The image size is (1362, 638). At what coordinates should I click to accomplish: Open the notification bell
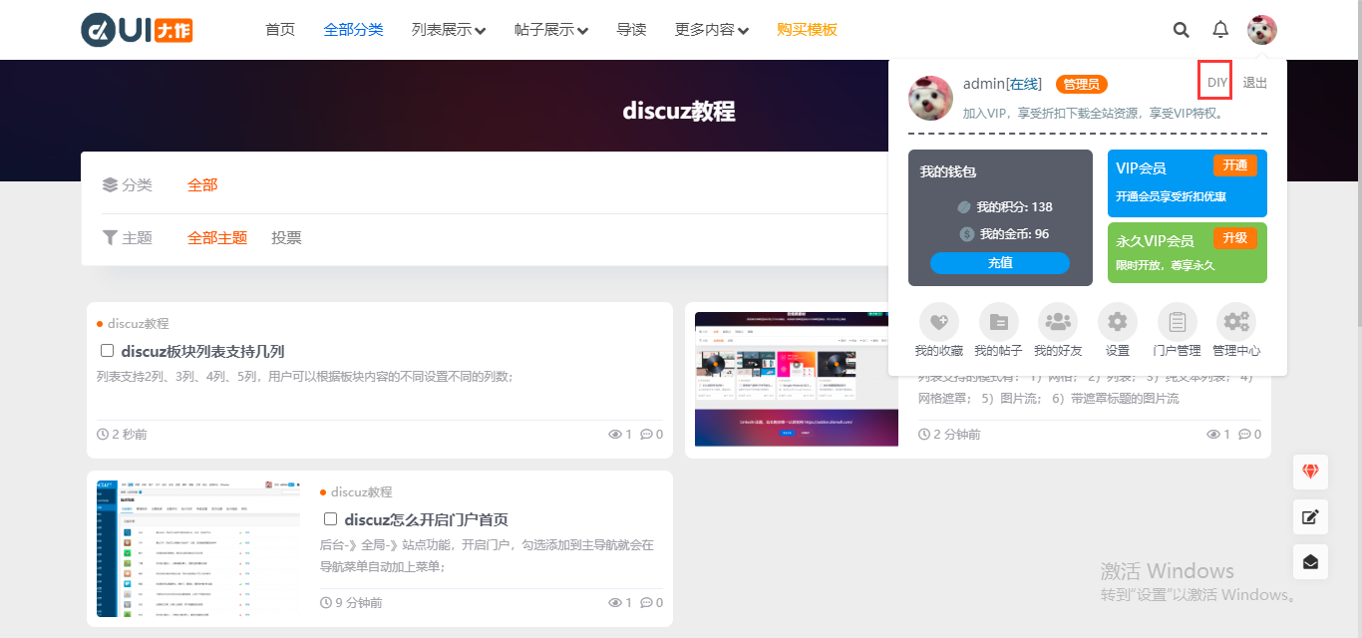click(1220, 30)
